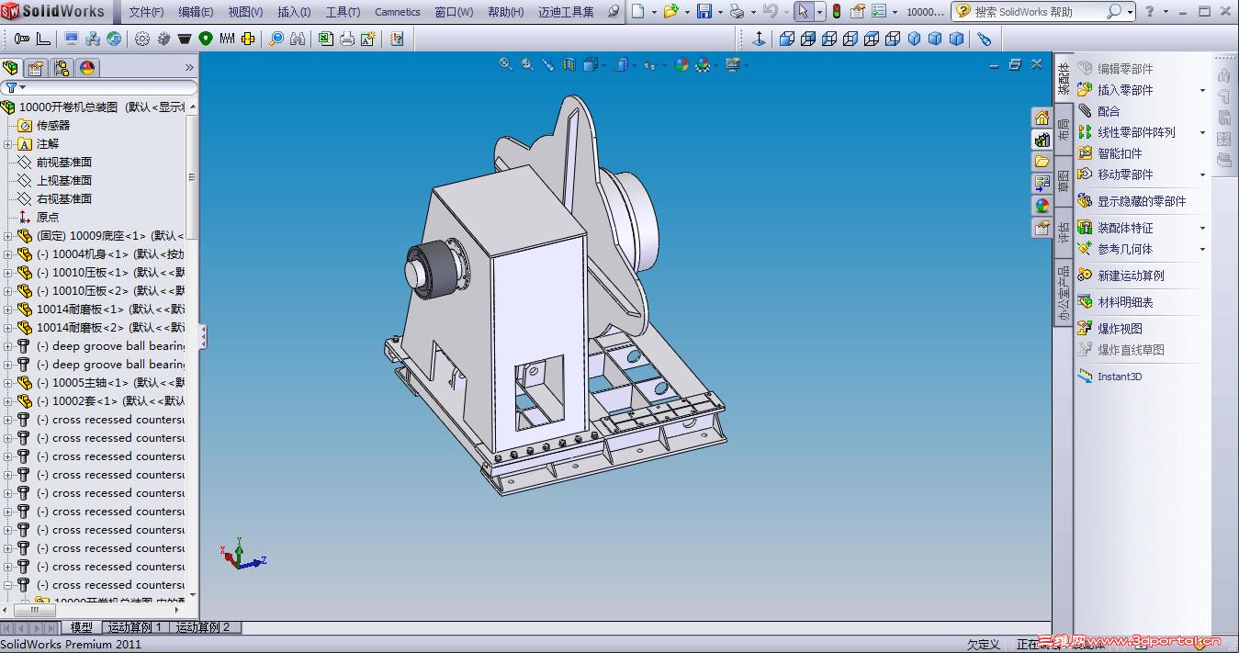Expand the 10004机身<1> node
Image resolution: width=1239 pixels, height=653 pixels.
pyautogui.click(x=8, y=254)
